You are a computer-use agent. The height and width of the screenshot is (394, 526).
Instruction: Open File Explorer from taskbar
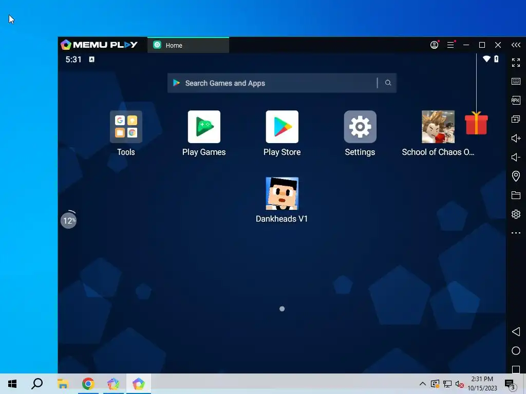click(x=63, y=384)
